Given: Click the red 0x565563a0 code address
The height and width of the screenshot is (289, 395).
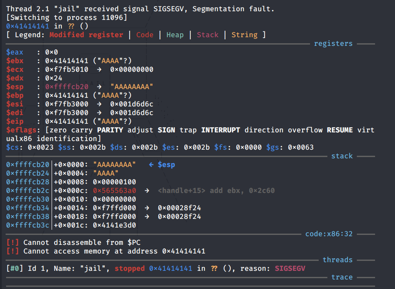Looking at the screenshot, I should pos(116,190).
